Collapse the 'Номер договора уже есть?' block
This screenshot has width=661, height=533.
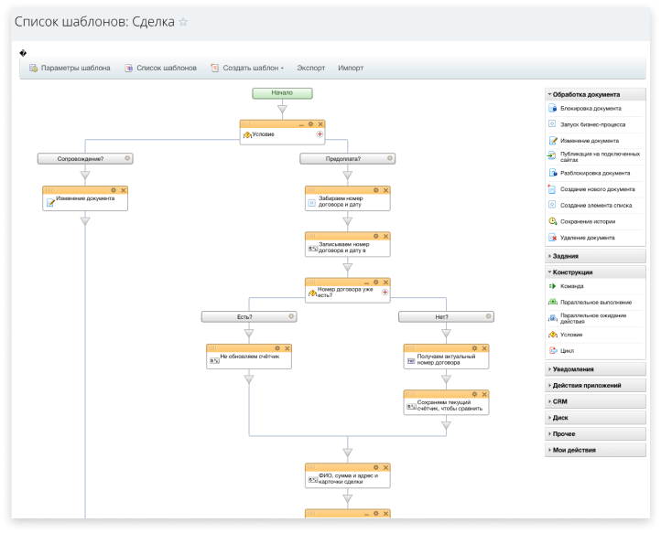[x=364, y=282]
